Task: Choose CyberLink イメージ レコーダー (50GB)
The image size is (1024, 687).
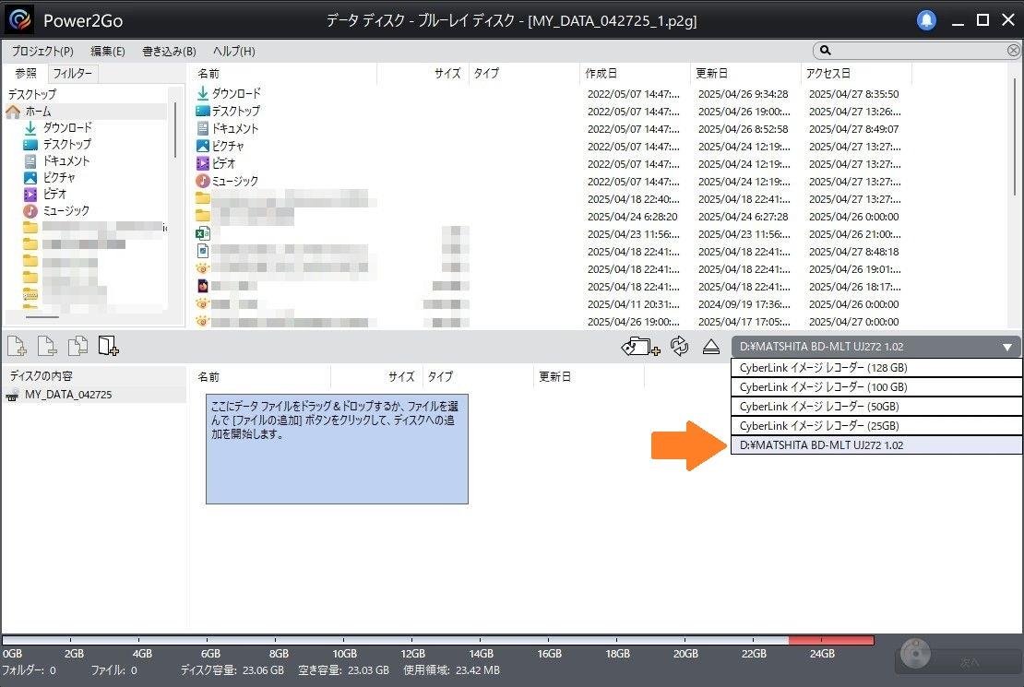Action: [875, 406]
